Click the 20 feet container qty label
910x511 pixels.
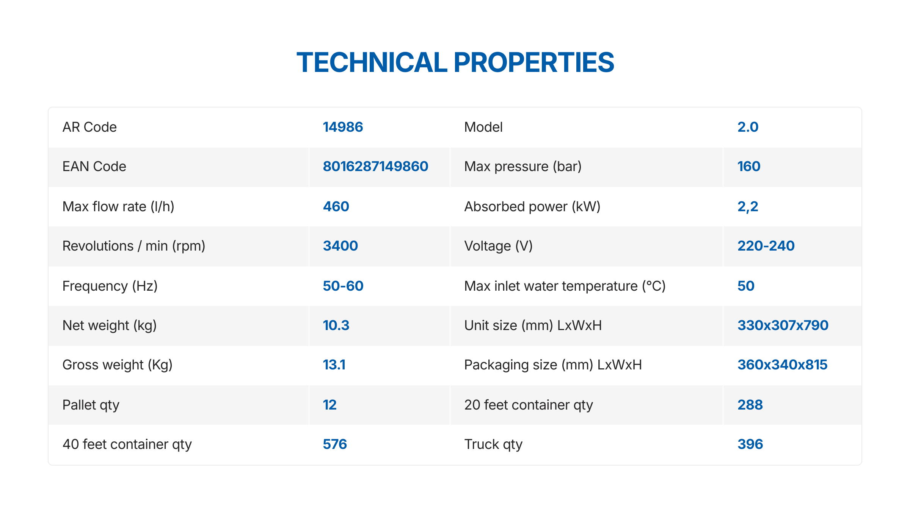[x=528, y=405]
